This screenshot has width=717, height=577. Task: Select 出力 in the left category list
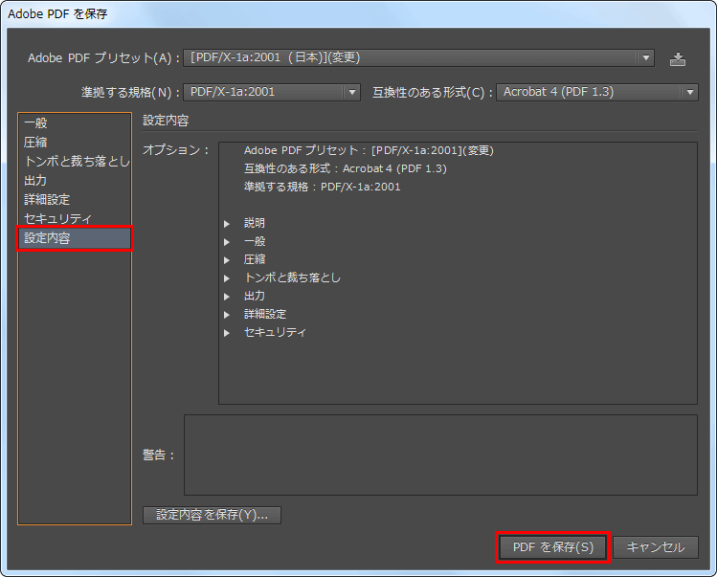[74, 181]
